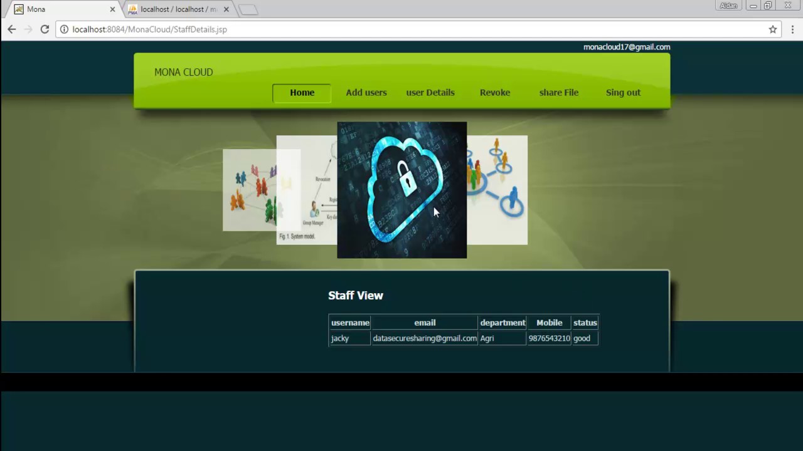The image size is (803, 451).
Task: Minimize the Chrome window
Action: click(753, 6)
